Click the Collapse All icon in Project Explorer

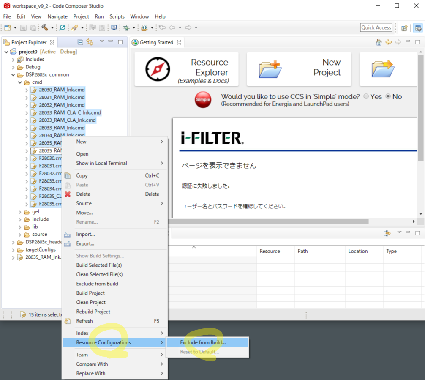(80, 42)
